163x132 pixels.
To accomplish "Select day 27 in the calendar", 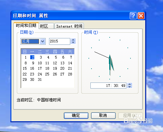I will 62,74.
